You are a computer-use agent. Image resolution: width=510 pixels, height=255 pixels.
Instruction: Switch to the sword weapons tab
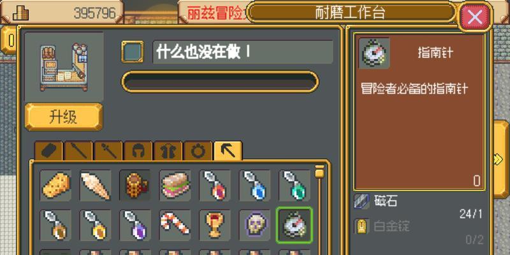click(78, 151)
